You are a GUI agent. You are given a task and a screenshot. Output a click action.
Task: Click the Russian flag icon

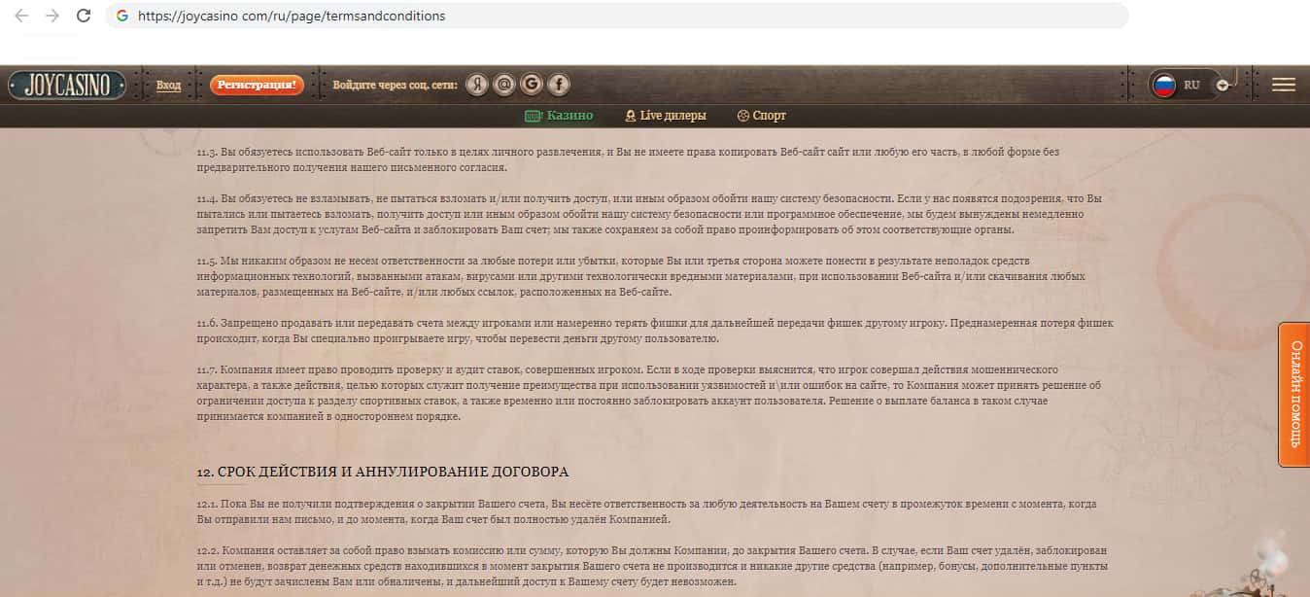tap(1164, 86)
